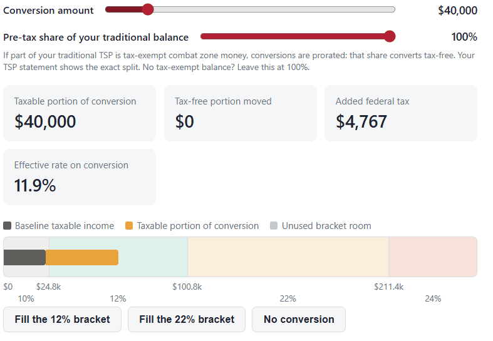Click the light gray Unused bracket room swatch
This screenshot has width=493, height=341.
[x=274, y=225]
